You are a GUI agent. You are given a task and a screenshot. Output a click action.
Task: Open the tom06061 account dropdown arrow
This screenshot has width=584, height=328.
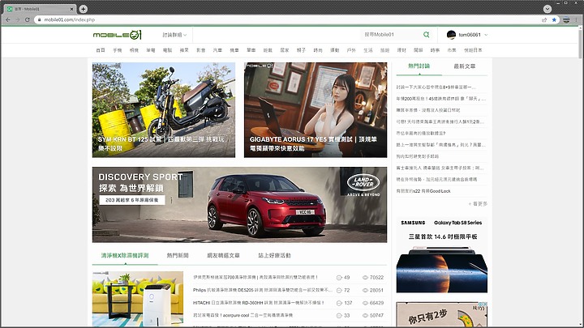tap(486, 35)
